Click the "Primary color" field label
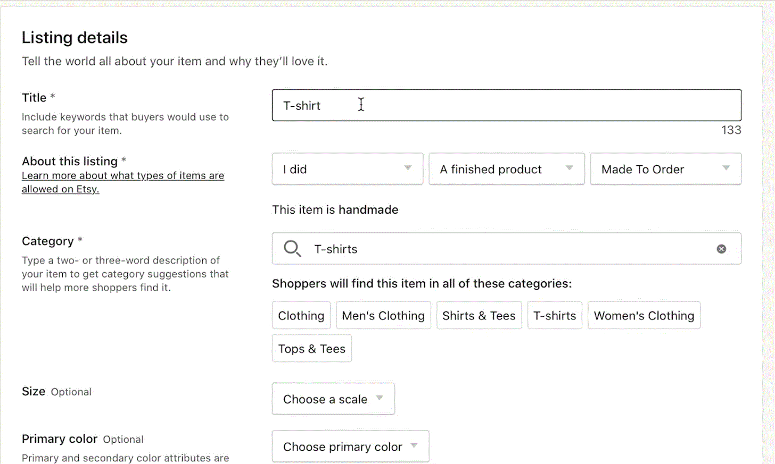Screen dimensions: 775x464 pyautogui.click(x=60, y=439)
